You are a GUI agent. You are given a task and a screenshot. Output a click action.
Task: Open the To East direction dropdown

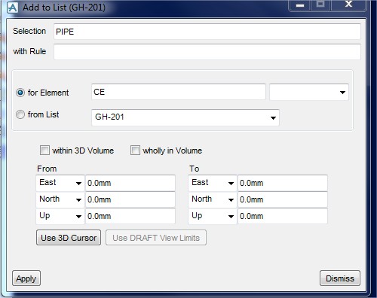(x=213, y=183)
